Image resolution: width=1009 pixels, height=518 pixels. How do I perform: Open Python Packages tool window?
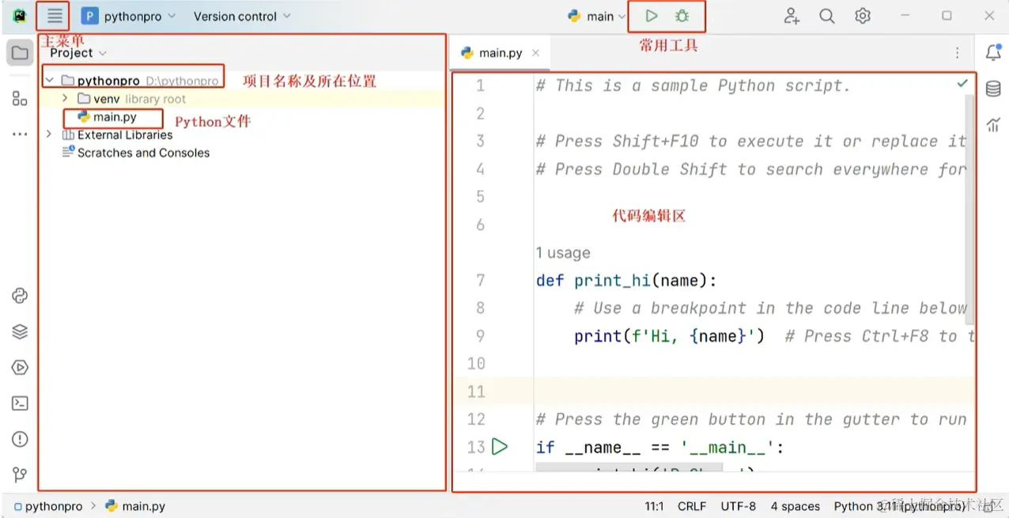tap(20, 296)
